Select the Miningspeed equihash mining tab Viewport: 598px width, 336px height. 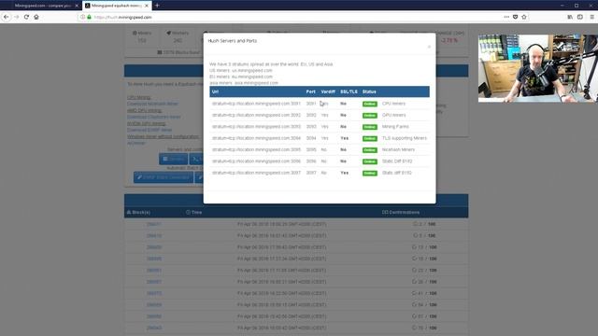pyautogui.click(x=116, y=6)
